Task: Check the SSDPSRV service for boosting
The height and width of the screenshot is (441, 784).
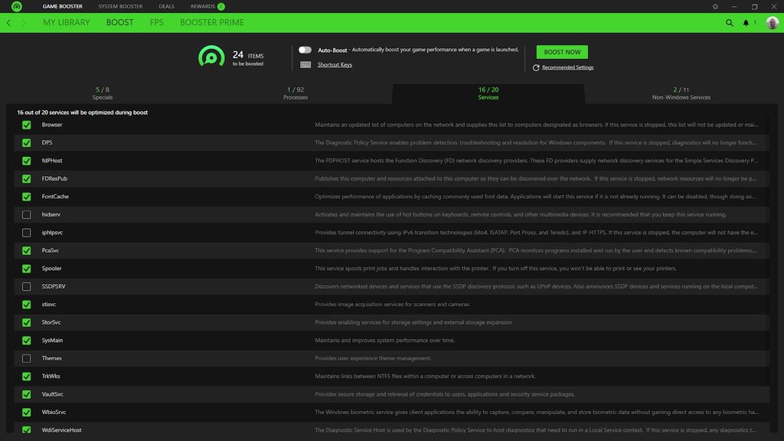Action: coord(26,286)
